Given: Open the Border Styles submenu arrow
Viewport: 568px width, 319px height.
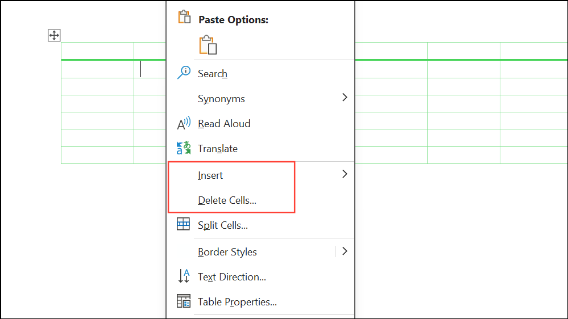Looking at the screenshot, I should pyautogui.click(x=345, y=251).
